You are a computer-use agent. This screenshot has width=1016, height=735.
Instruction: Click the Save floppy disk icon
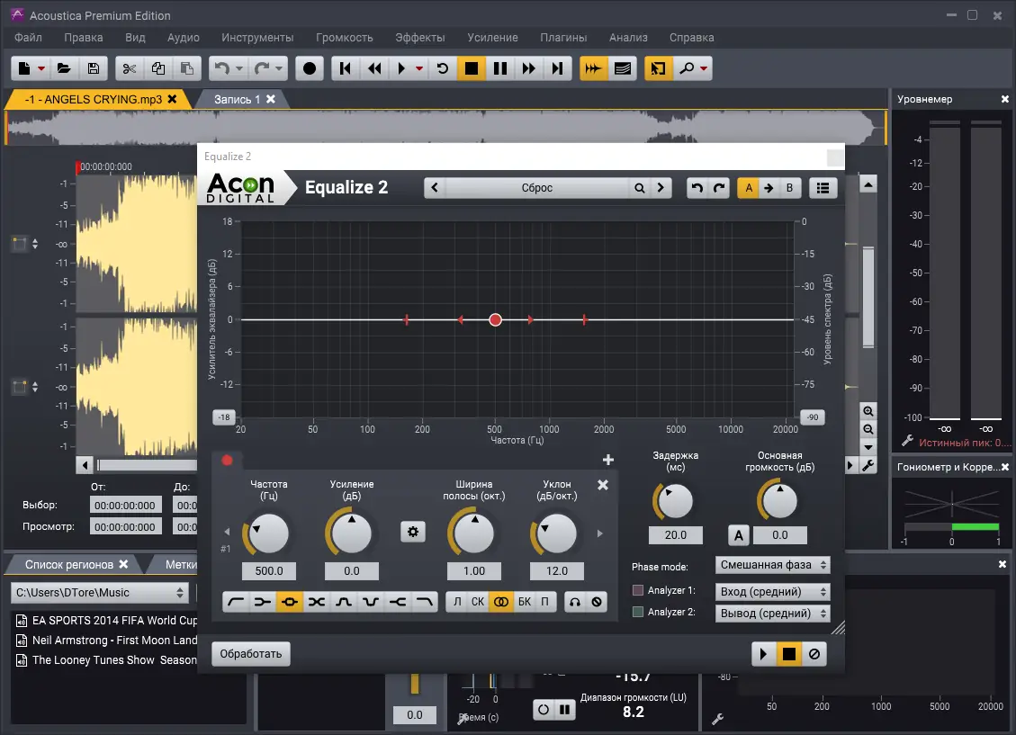coord(94,68)
